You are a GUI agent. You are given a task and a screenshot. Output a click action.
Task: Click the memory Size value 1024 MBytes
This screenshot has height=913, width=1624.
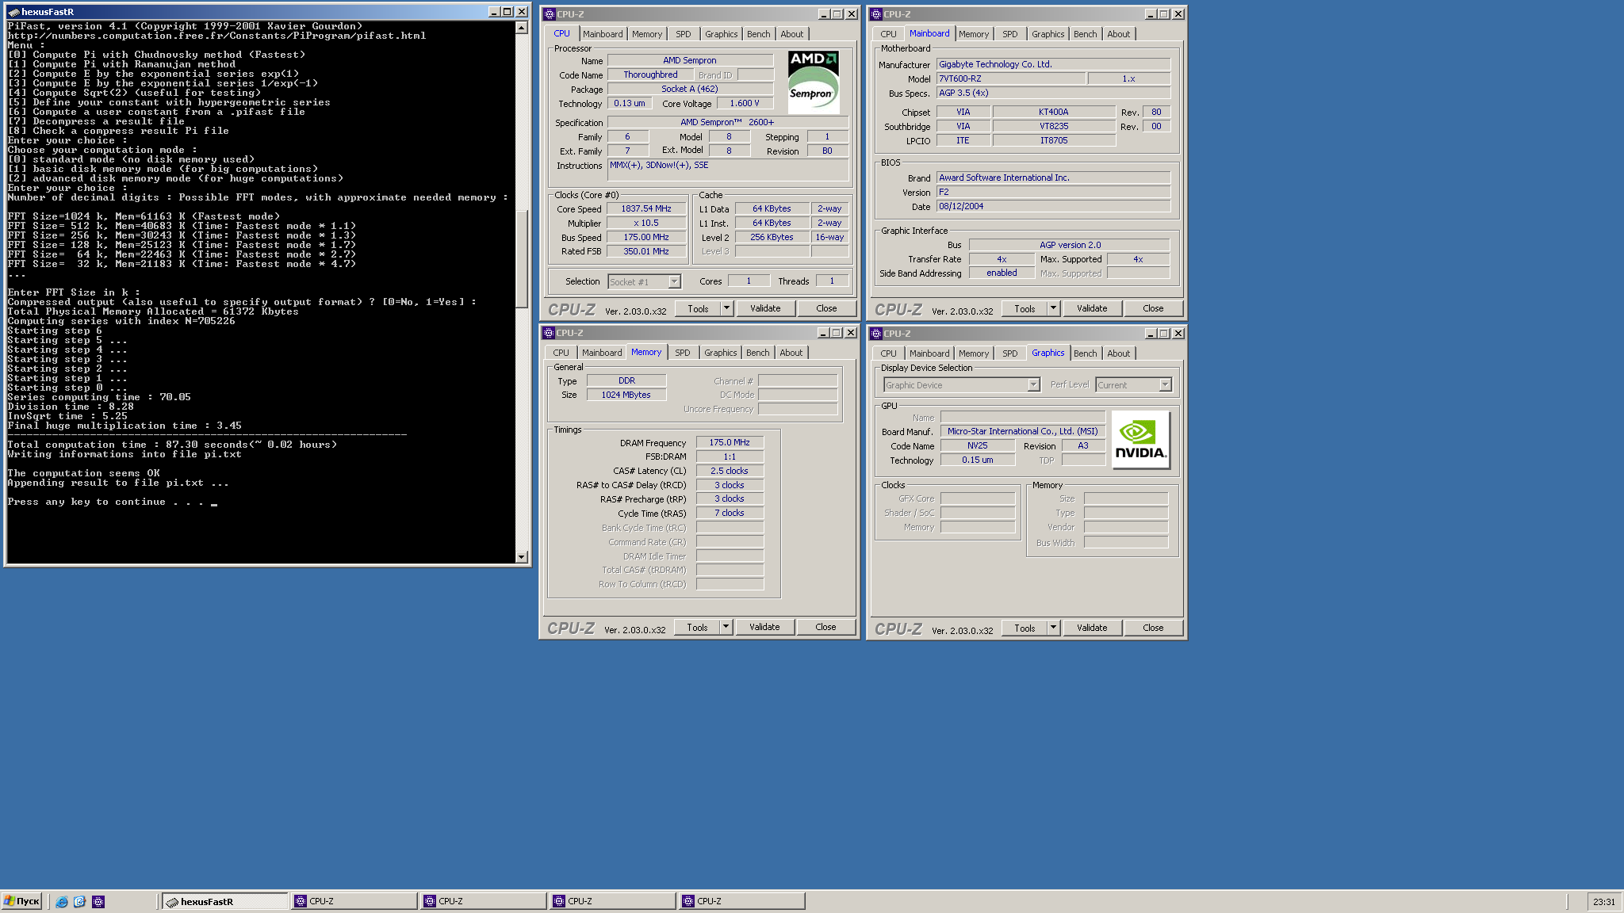626,395
